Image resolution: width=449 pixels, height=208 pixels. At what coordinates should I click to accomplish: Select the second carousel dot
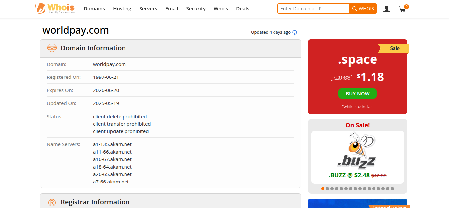(x=327, y=189)
